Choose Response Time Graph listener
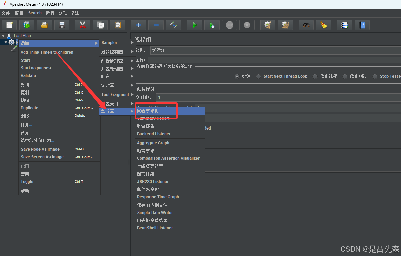Image resolution: width=401 pixels, height=256 pixels. 170,197
